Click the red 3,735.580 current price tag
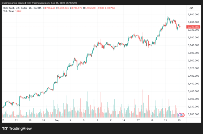 193,27
